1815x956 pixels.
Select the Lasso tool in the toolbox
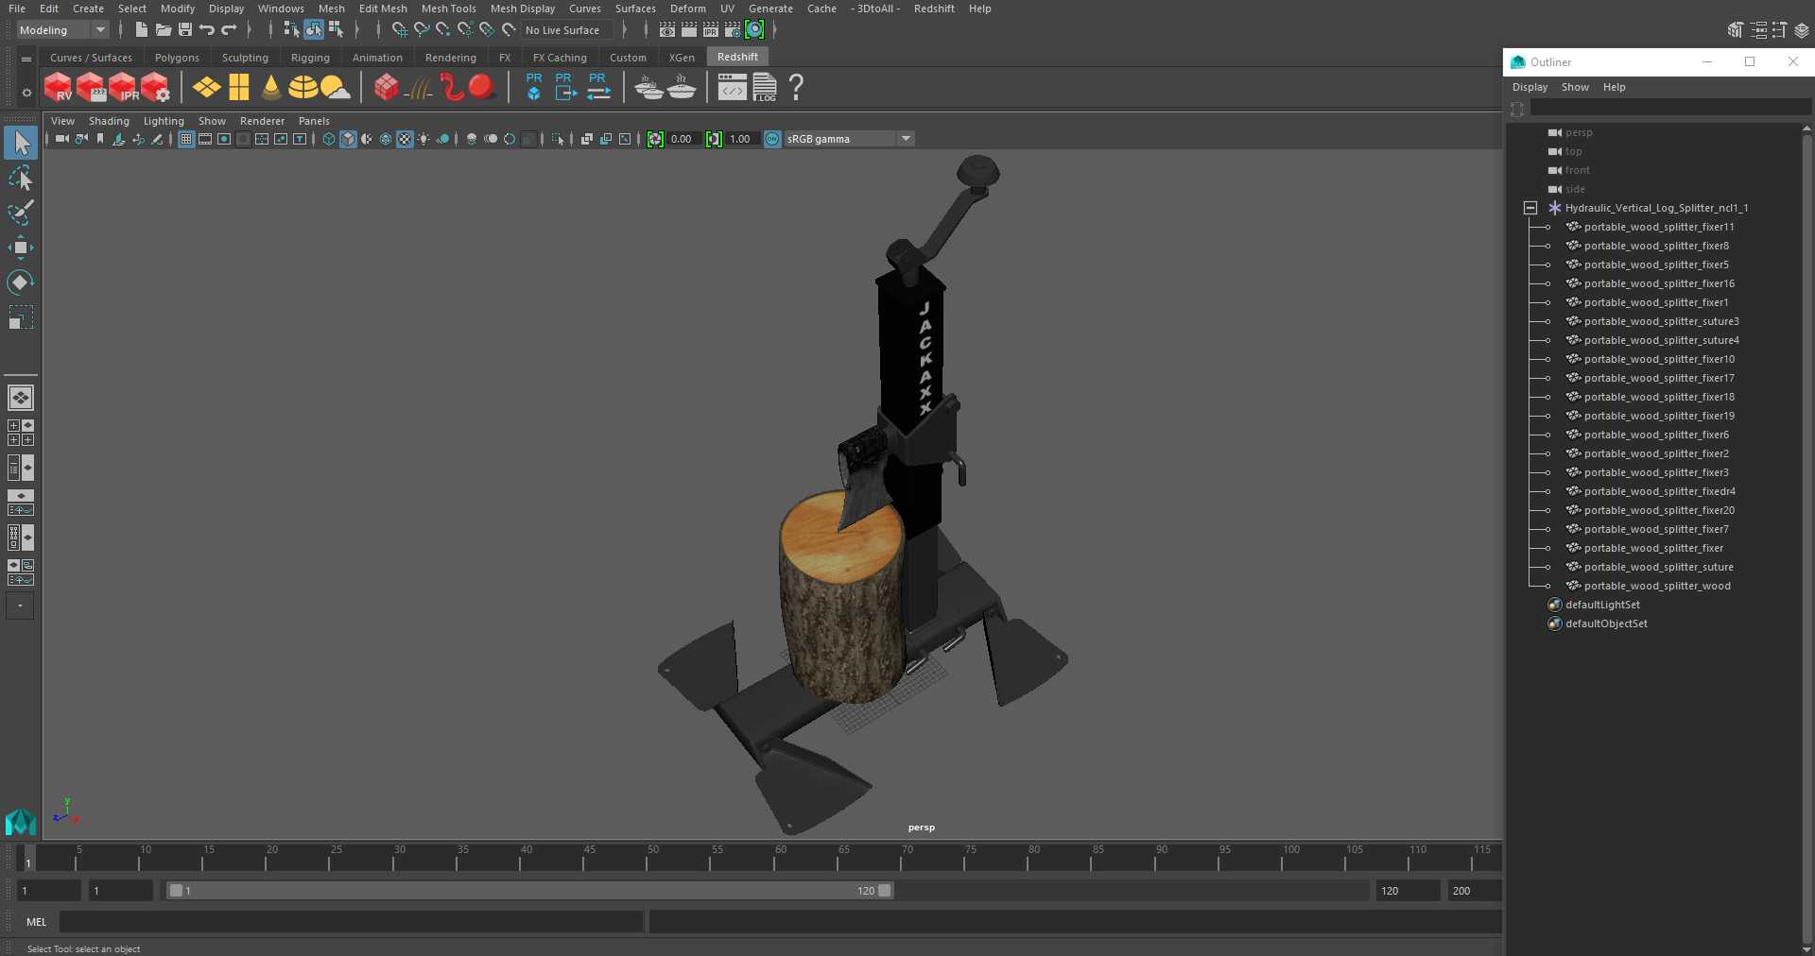(x=20, y=179)
